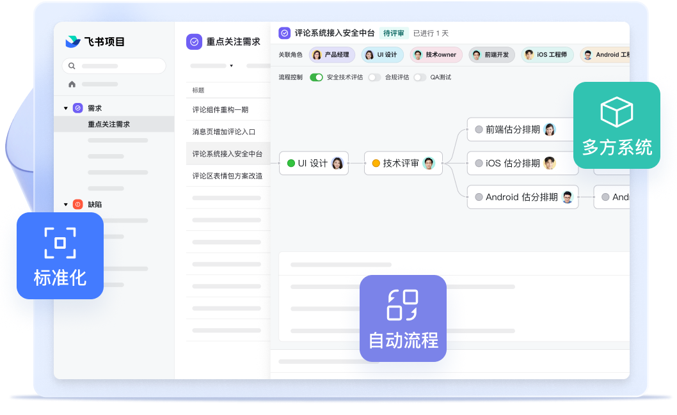Click the purple 需求 icon in sidebar
677x415 pixels.
[x=77, y=108]
